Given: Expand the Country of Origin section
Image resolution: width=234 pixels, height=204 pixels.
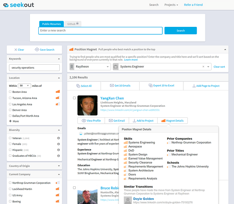Looking at the screenshot, I should point(59,166).
